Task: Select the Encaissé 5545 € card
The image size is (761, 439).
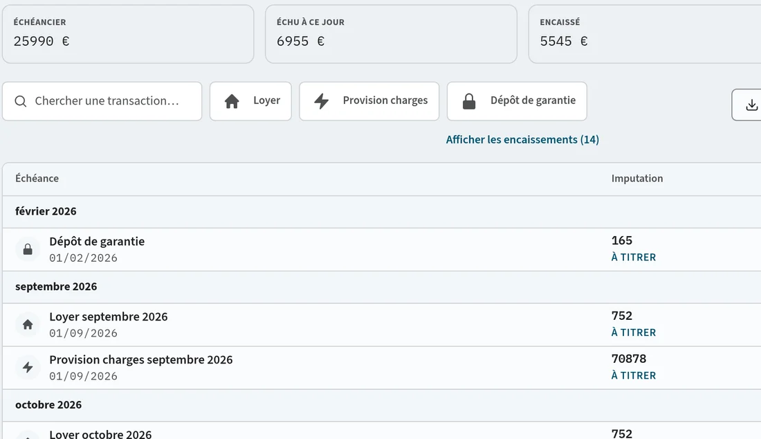Action: (x=645, y=34)
